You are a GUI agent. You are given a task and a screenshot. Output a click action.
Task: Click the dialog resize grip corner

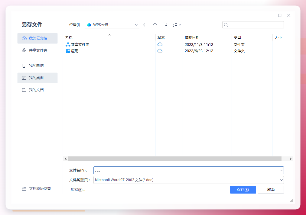pos(291,201)
